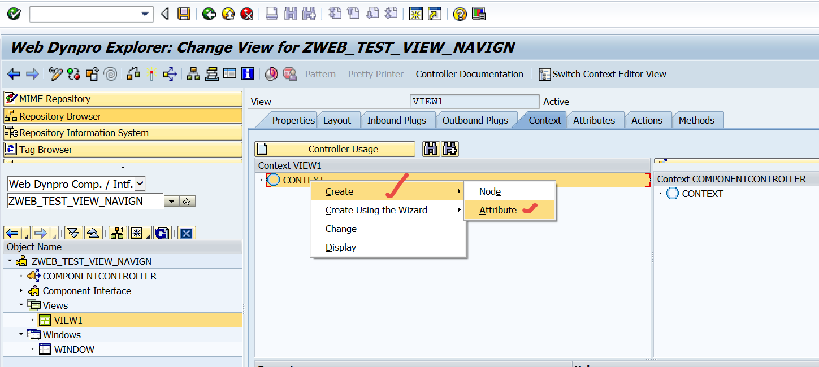Click the red Cancel icon in top toolbar
The height and width of the screenshot is (367, 819).
click(x=246, y=14)
